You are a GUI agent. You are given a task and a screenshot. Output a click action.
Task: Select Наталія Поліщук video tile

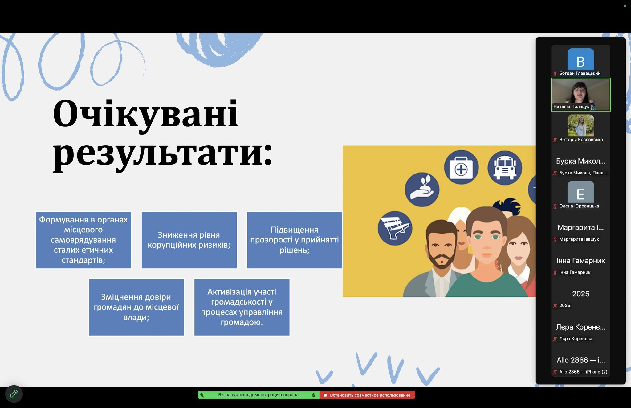[580, 95]
